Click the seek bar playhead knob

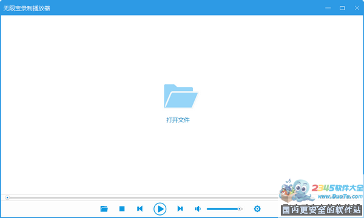click(x=7, y=197)
